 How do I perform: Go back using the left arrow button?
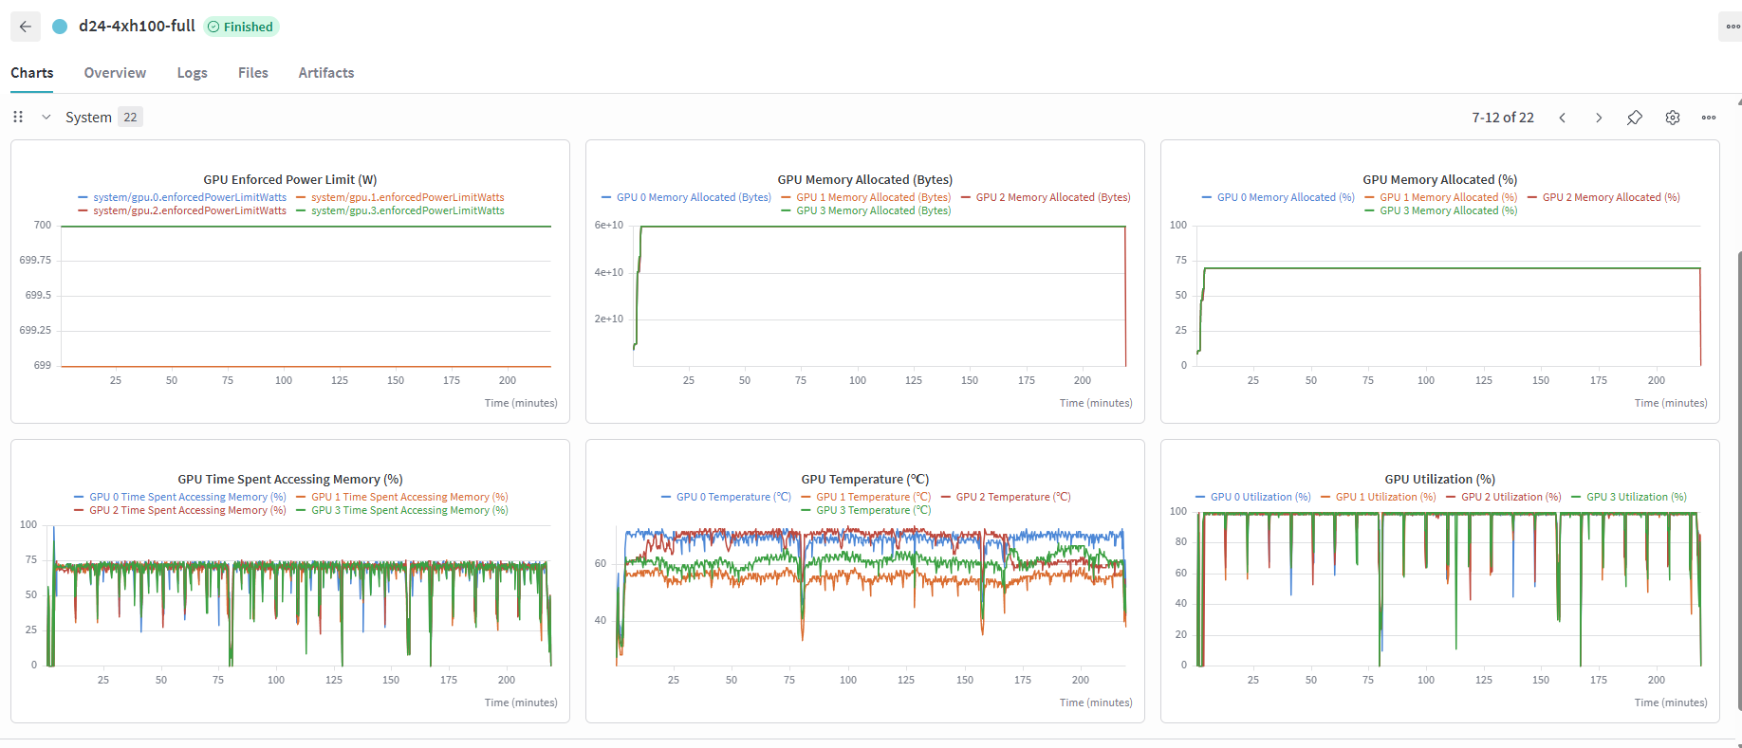pyautogui.click(x=26, y=27)
